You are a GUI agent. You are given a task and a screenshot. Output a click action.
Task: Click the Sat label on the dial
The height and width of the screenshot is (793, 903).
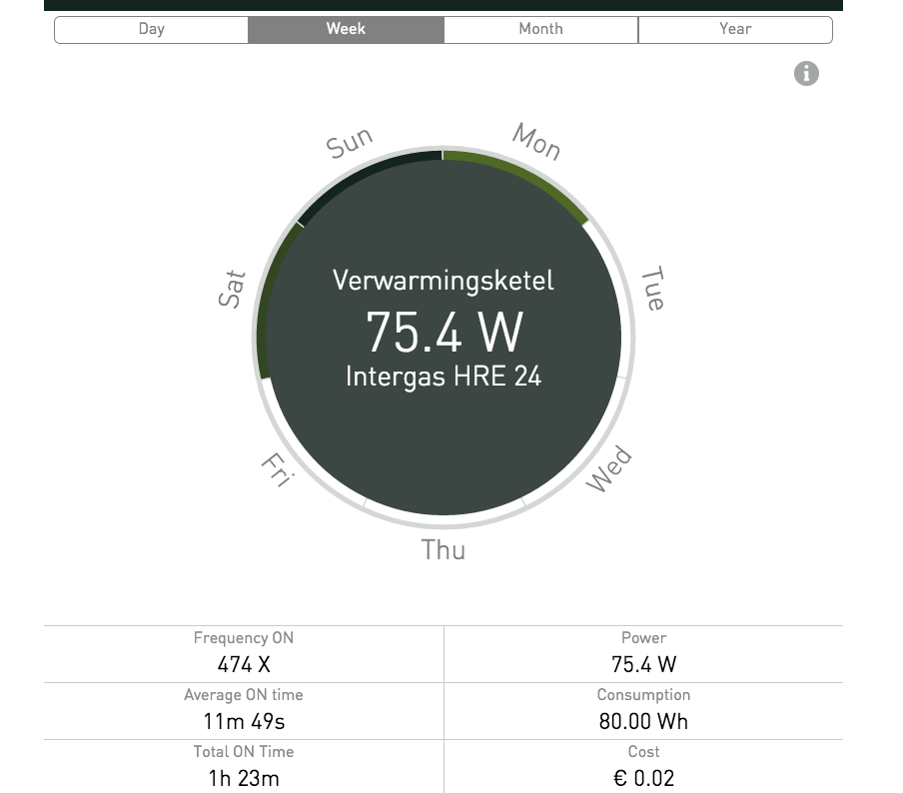click(232, 289)
